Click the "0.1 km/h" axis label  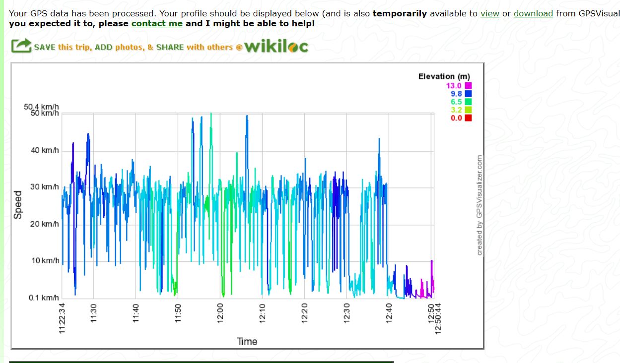pyautogui.click(x=44, y=298)
